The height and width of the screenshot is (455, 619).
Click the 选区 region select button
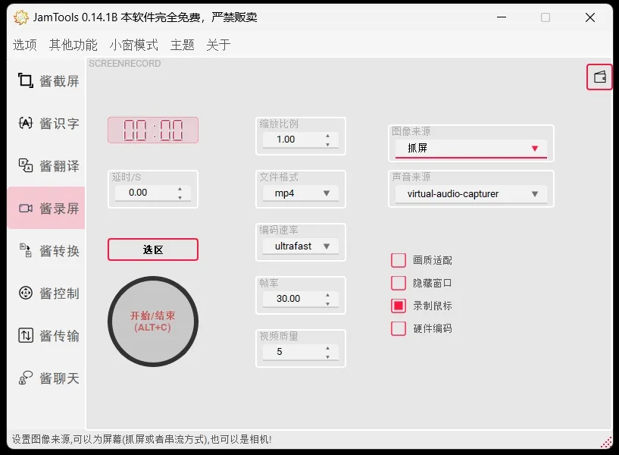[x=153, y=249]
